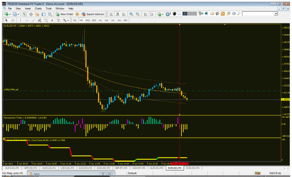Switch to the USDCHF,M5 chart tab
292x177 pixels.
pyautogui.click(x=139, y=168)
